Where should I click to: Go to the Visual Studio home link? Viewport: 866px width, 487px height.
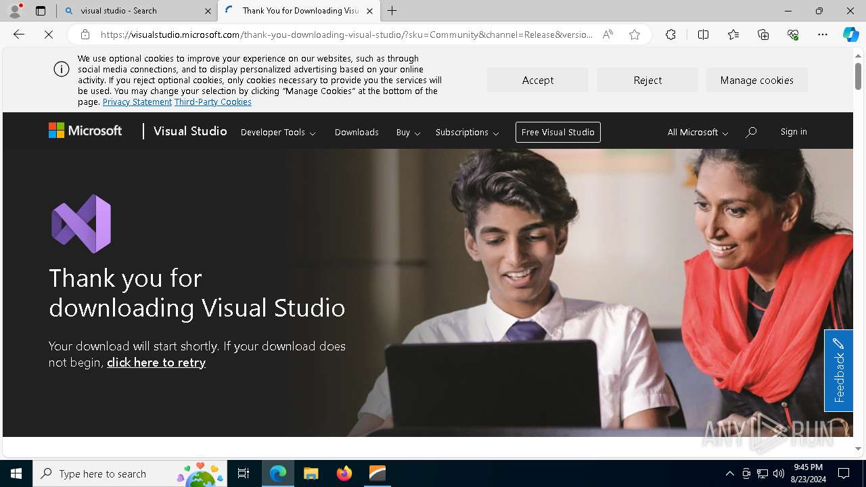[190, 131]
